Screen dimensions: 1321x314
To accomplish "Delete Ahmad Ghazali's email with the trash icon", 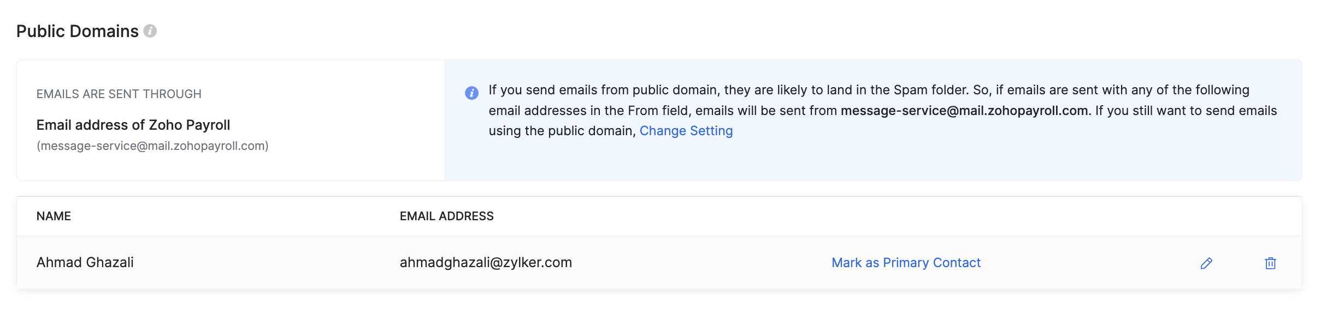I will tap(1270, 263).
